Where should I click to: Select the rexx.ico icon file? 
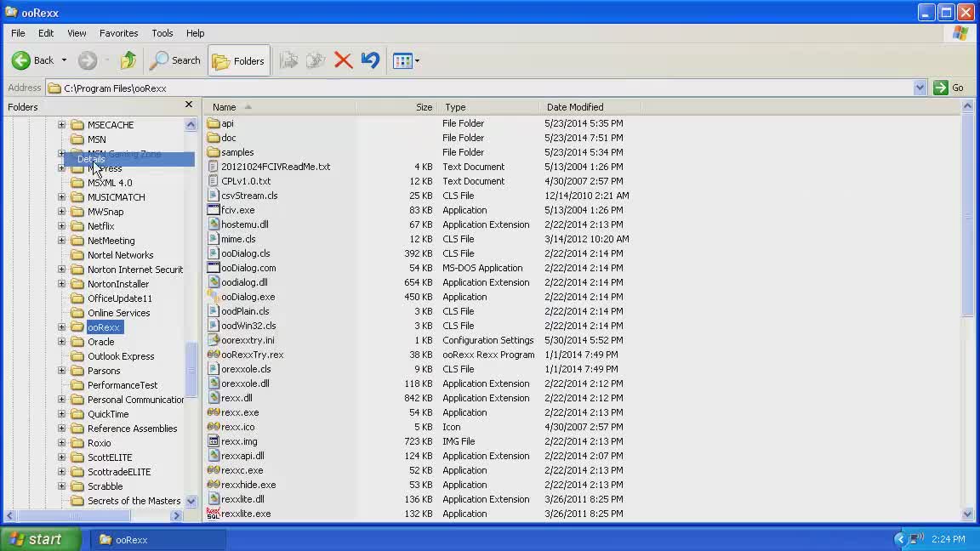pos(214,427)
